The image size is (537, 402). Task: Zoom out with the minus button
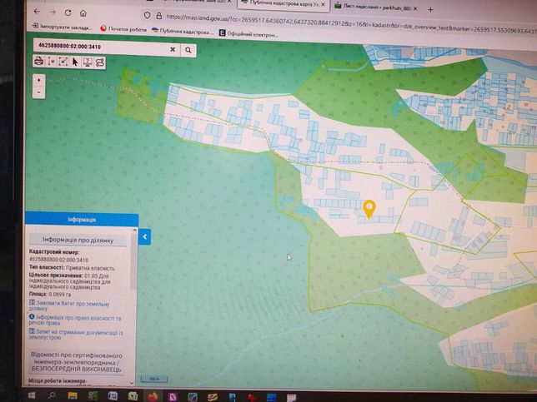tap(38, 92)
